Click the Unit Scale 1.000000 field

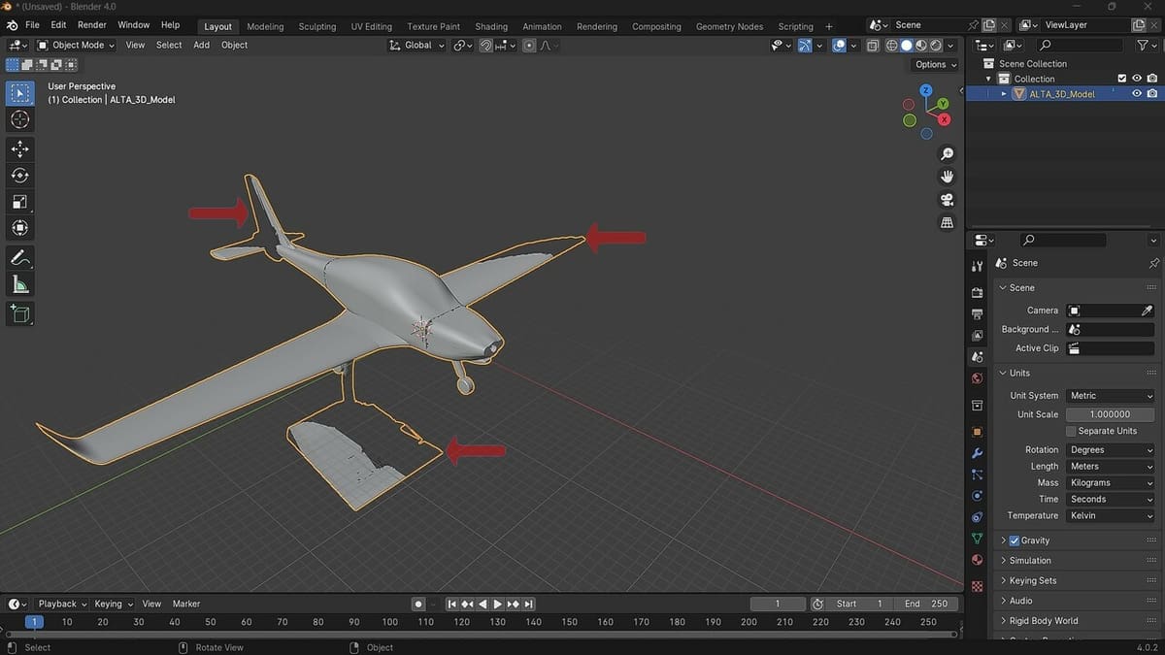pos(1111,414)
